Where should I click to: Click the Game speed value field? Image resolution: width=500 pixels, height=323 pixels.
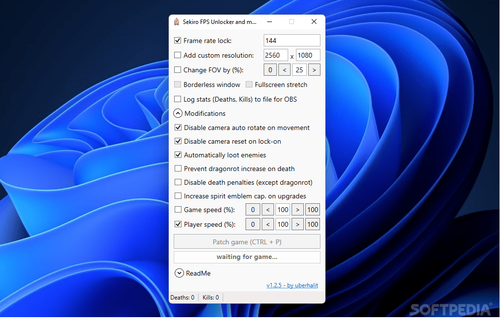pos(283,210)
